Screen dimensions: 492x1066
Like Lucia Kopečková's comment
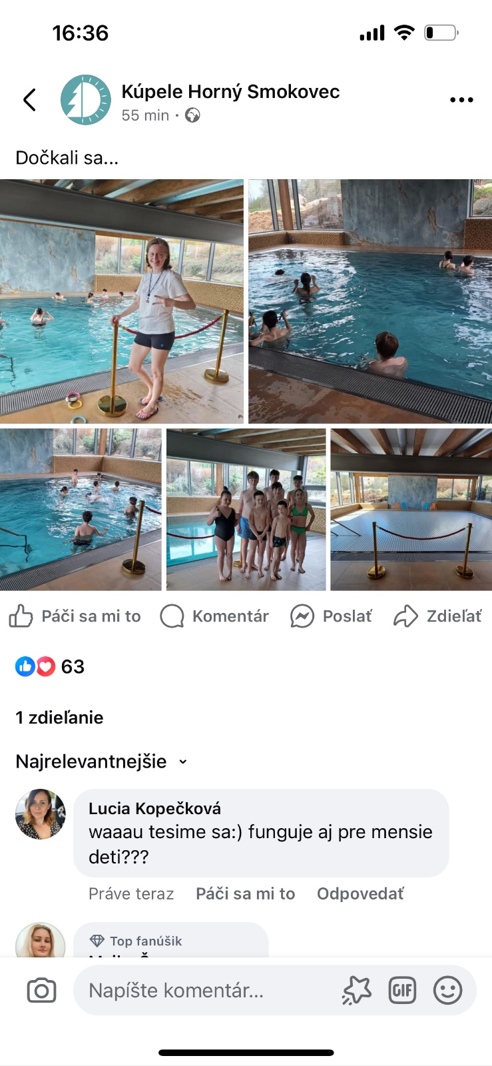tap(245, 893)
